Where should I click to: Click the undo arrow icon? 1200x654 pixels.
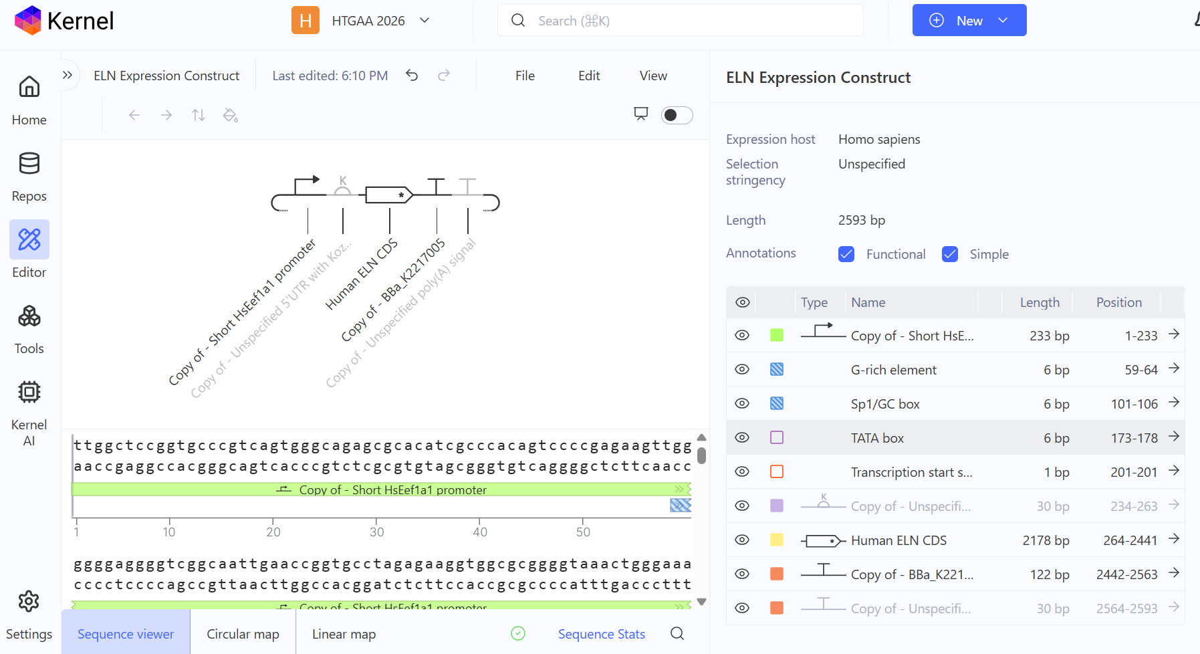412,76
